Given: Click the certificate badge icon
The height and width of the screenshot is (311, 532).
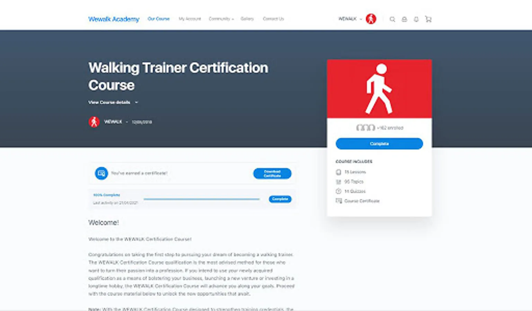Looking at the screenshot, I should tap(101, 173).
